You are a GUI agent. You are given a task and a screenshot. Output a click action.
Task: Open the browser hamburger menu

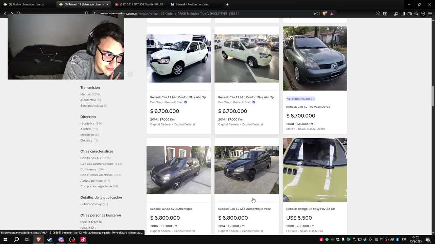(x=430, y=14)
